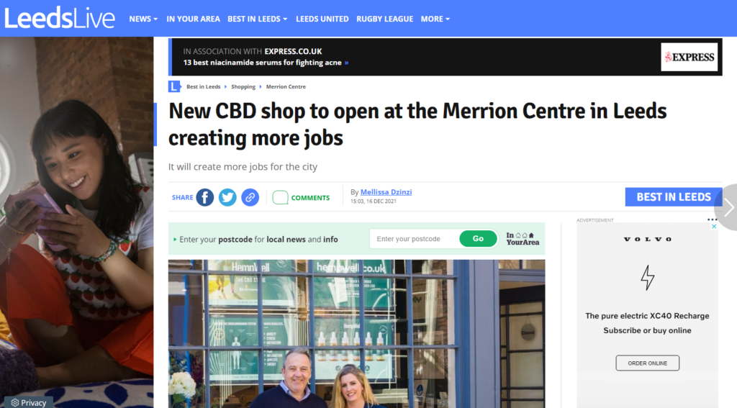Share article via Twitter icon
737x408 pixels.
tap(227, 197)
